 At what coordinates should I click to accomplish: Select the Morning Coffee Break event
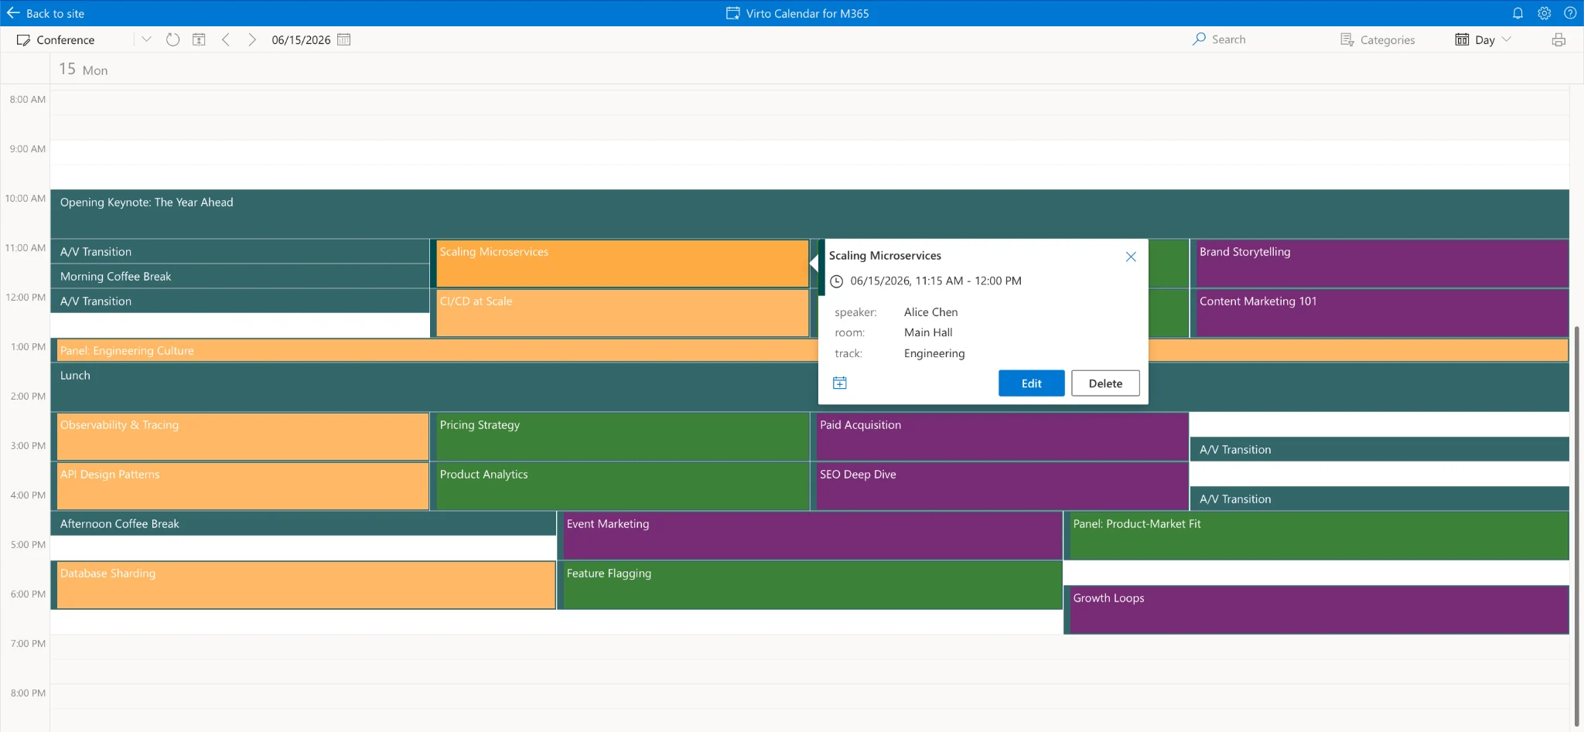coord(240,276)
